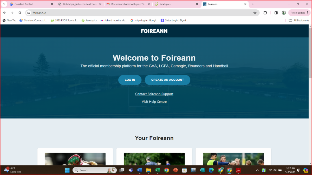Open the volume speaker icon

click(275, 170)
